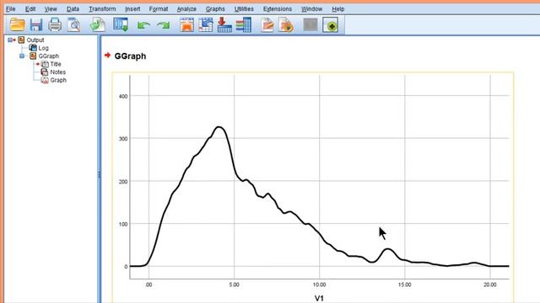Click the Open folder toolbar icon
The height and width of the screenshot is (303, 540).
(x=17, y=24)
